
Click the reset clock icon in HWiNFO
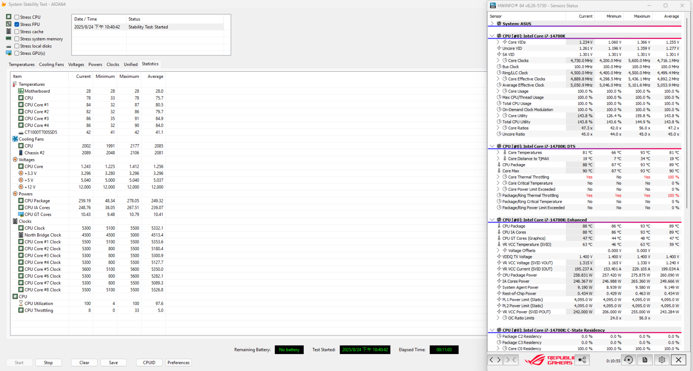click(x=628, y=360)
